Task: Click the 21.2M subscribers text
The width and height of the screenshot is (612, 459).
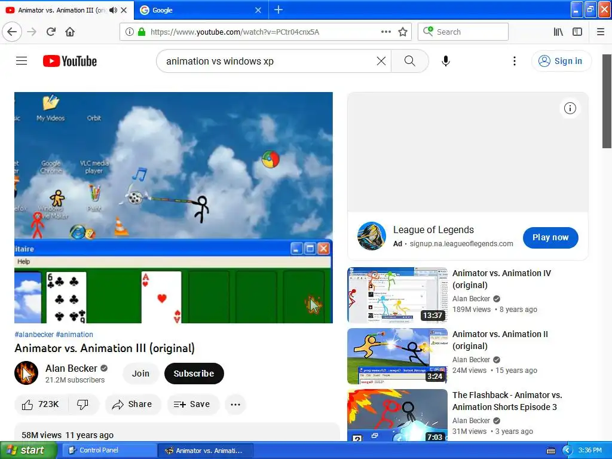Action: click(x=75, y=380)
